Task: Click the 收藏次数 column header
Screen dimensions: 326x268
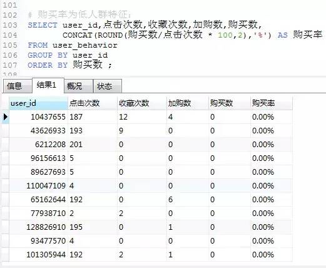Action: [x=142, y=103]
